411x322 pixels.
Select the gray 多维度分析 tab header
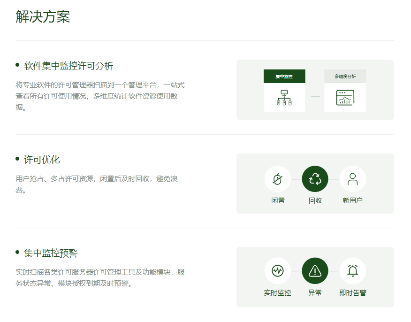[x=345, y=76]
